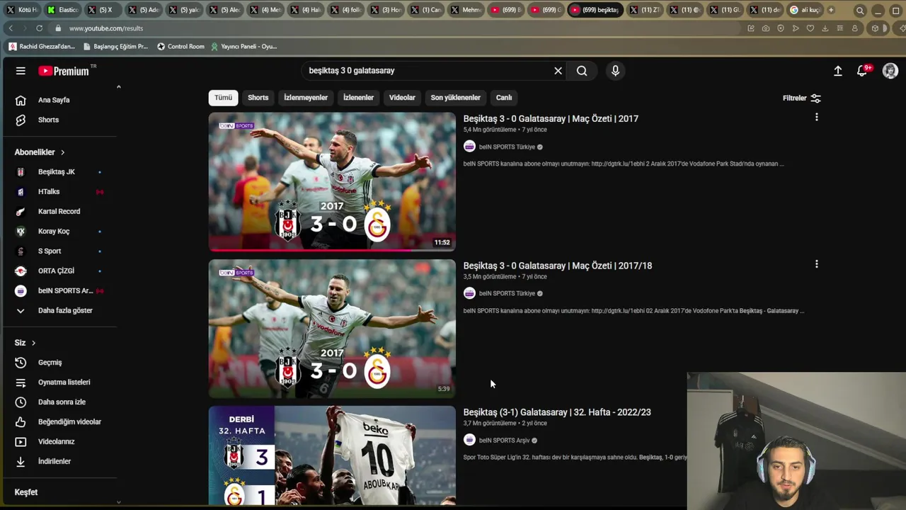
Task: Click the site info lock icon
Action: [x=57, y=28]
